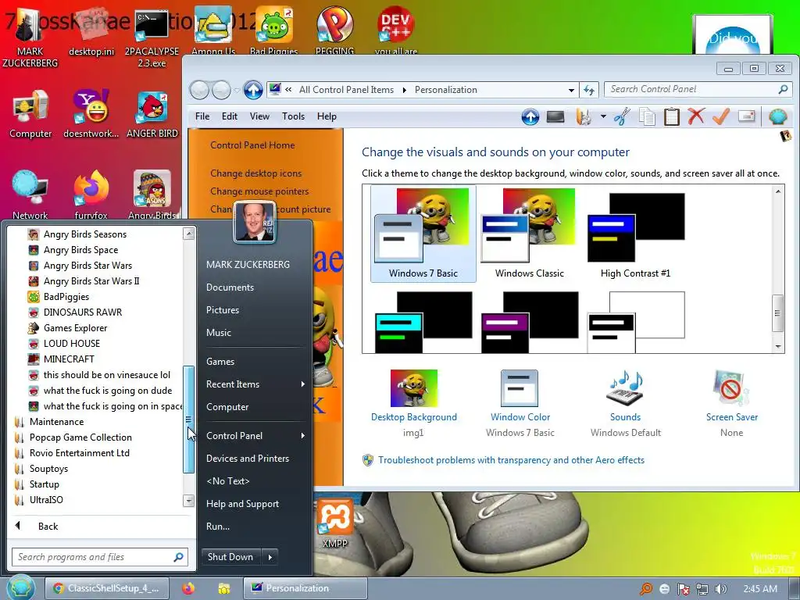The height and width of the screenshot is (600, 800).
Task: Click the programs list scroll up arrow
Action: pyautogui.click(x=189, y=234)
